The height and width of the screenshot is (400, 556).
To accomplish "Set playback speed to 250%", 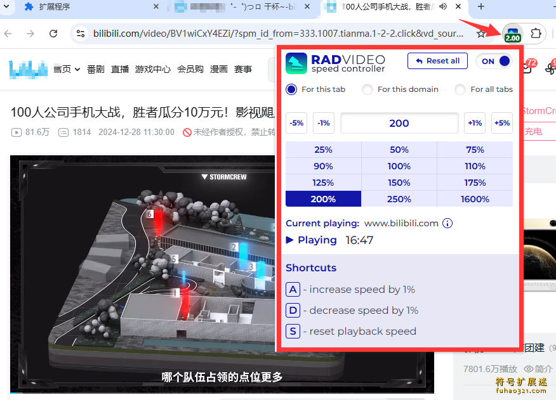I will point(399,199).
